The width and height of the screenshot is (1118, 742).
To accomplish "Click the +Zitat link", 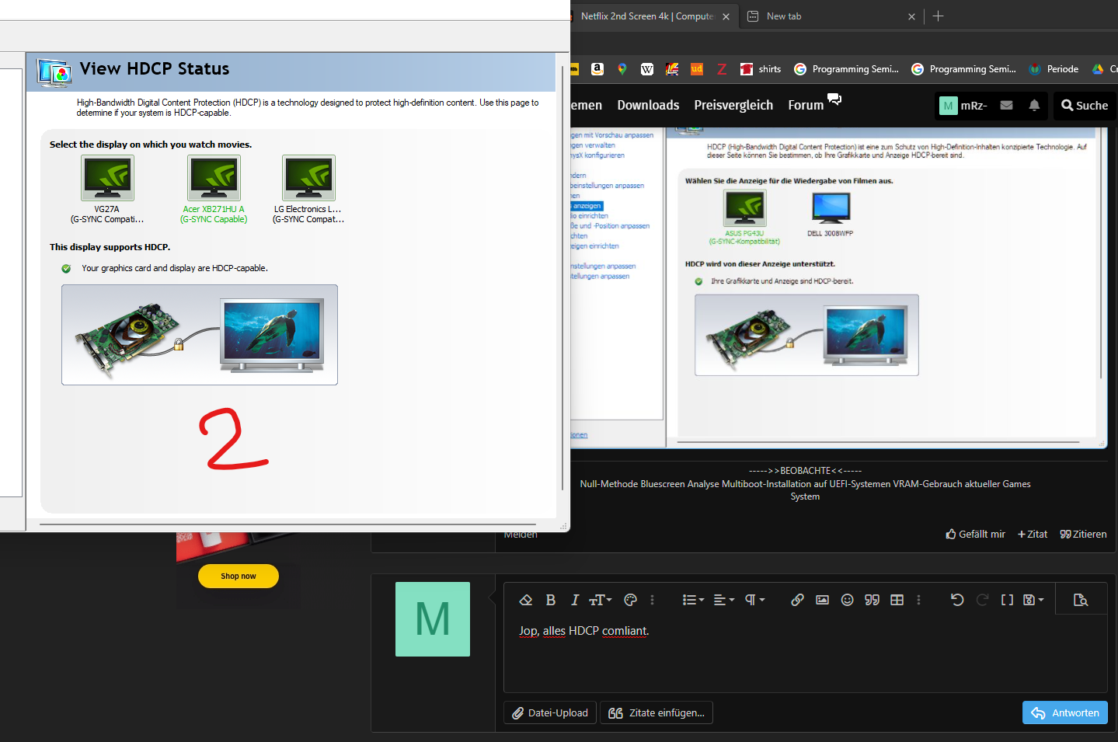I will coord(1033,535).
